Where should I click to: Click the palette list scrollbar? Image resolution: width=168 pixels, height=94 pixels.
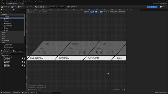click(25, 25)
